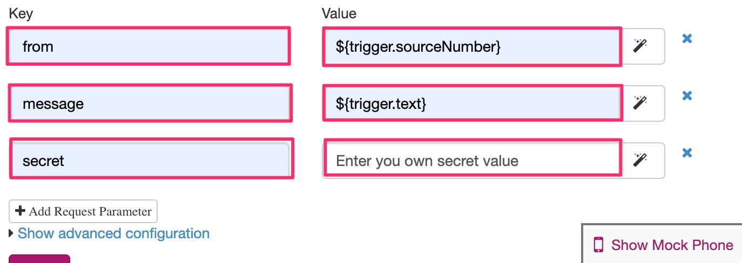Open the magic wand for the from value
The height and width of the screenshot is (263, 742).
[x=640, y=46]
